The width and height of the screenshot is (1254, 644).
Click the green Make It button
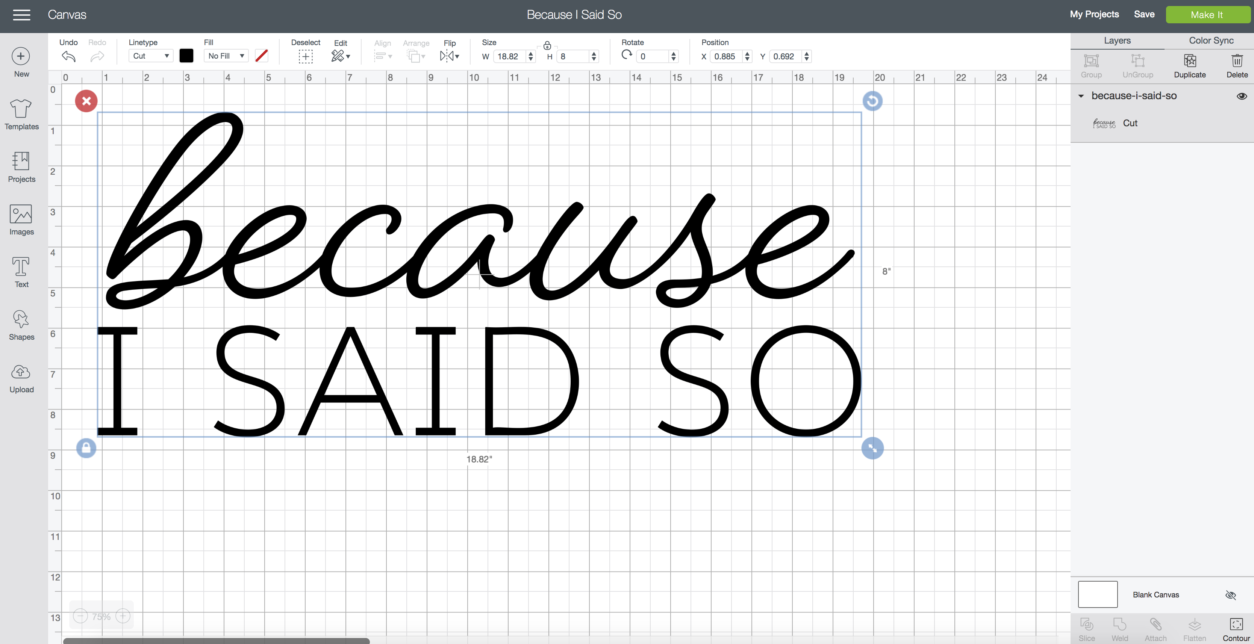pyautogui.click(x=1207, y=15)
